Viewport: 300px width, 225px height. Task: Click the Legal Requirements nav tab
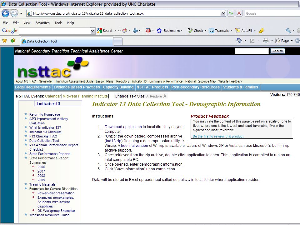click(x=33, y=87)
